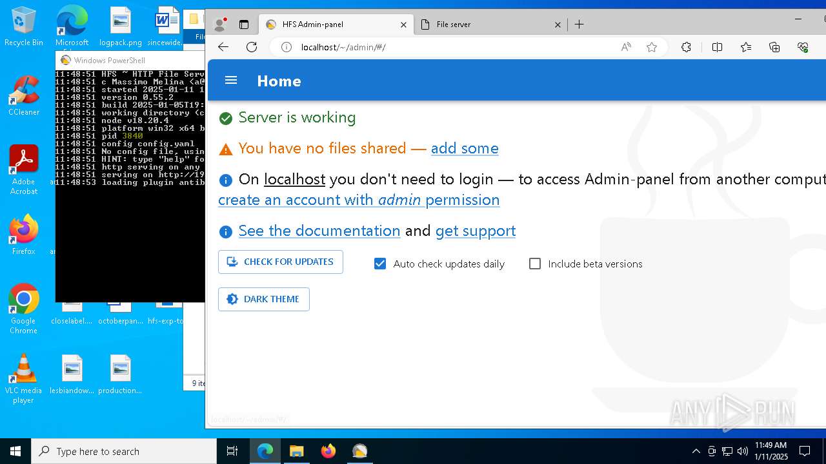Toggle Split screen icon
This screenshot has height=464, width=826.
click(717, 47)
